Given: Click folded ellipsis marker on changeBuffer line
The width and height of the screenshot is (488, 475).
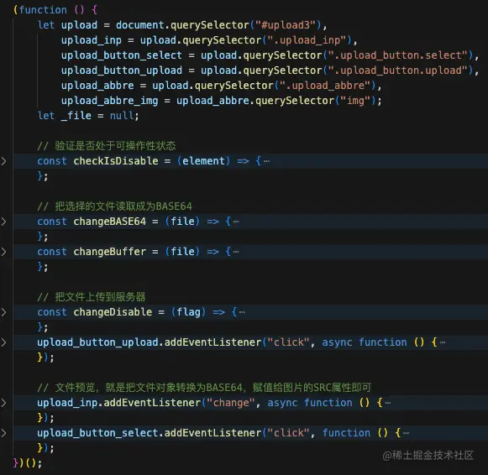Looking at the screenshot, I should point(236,252).
